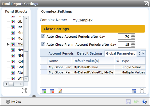Decrease the Prelim Account Periods day value
The image size is (150, 106).
pyautogui.click(x=133, y=46)
